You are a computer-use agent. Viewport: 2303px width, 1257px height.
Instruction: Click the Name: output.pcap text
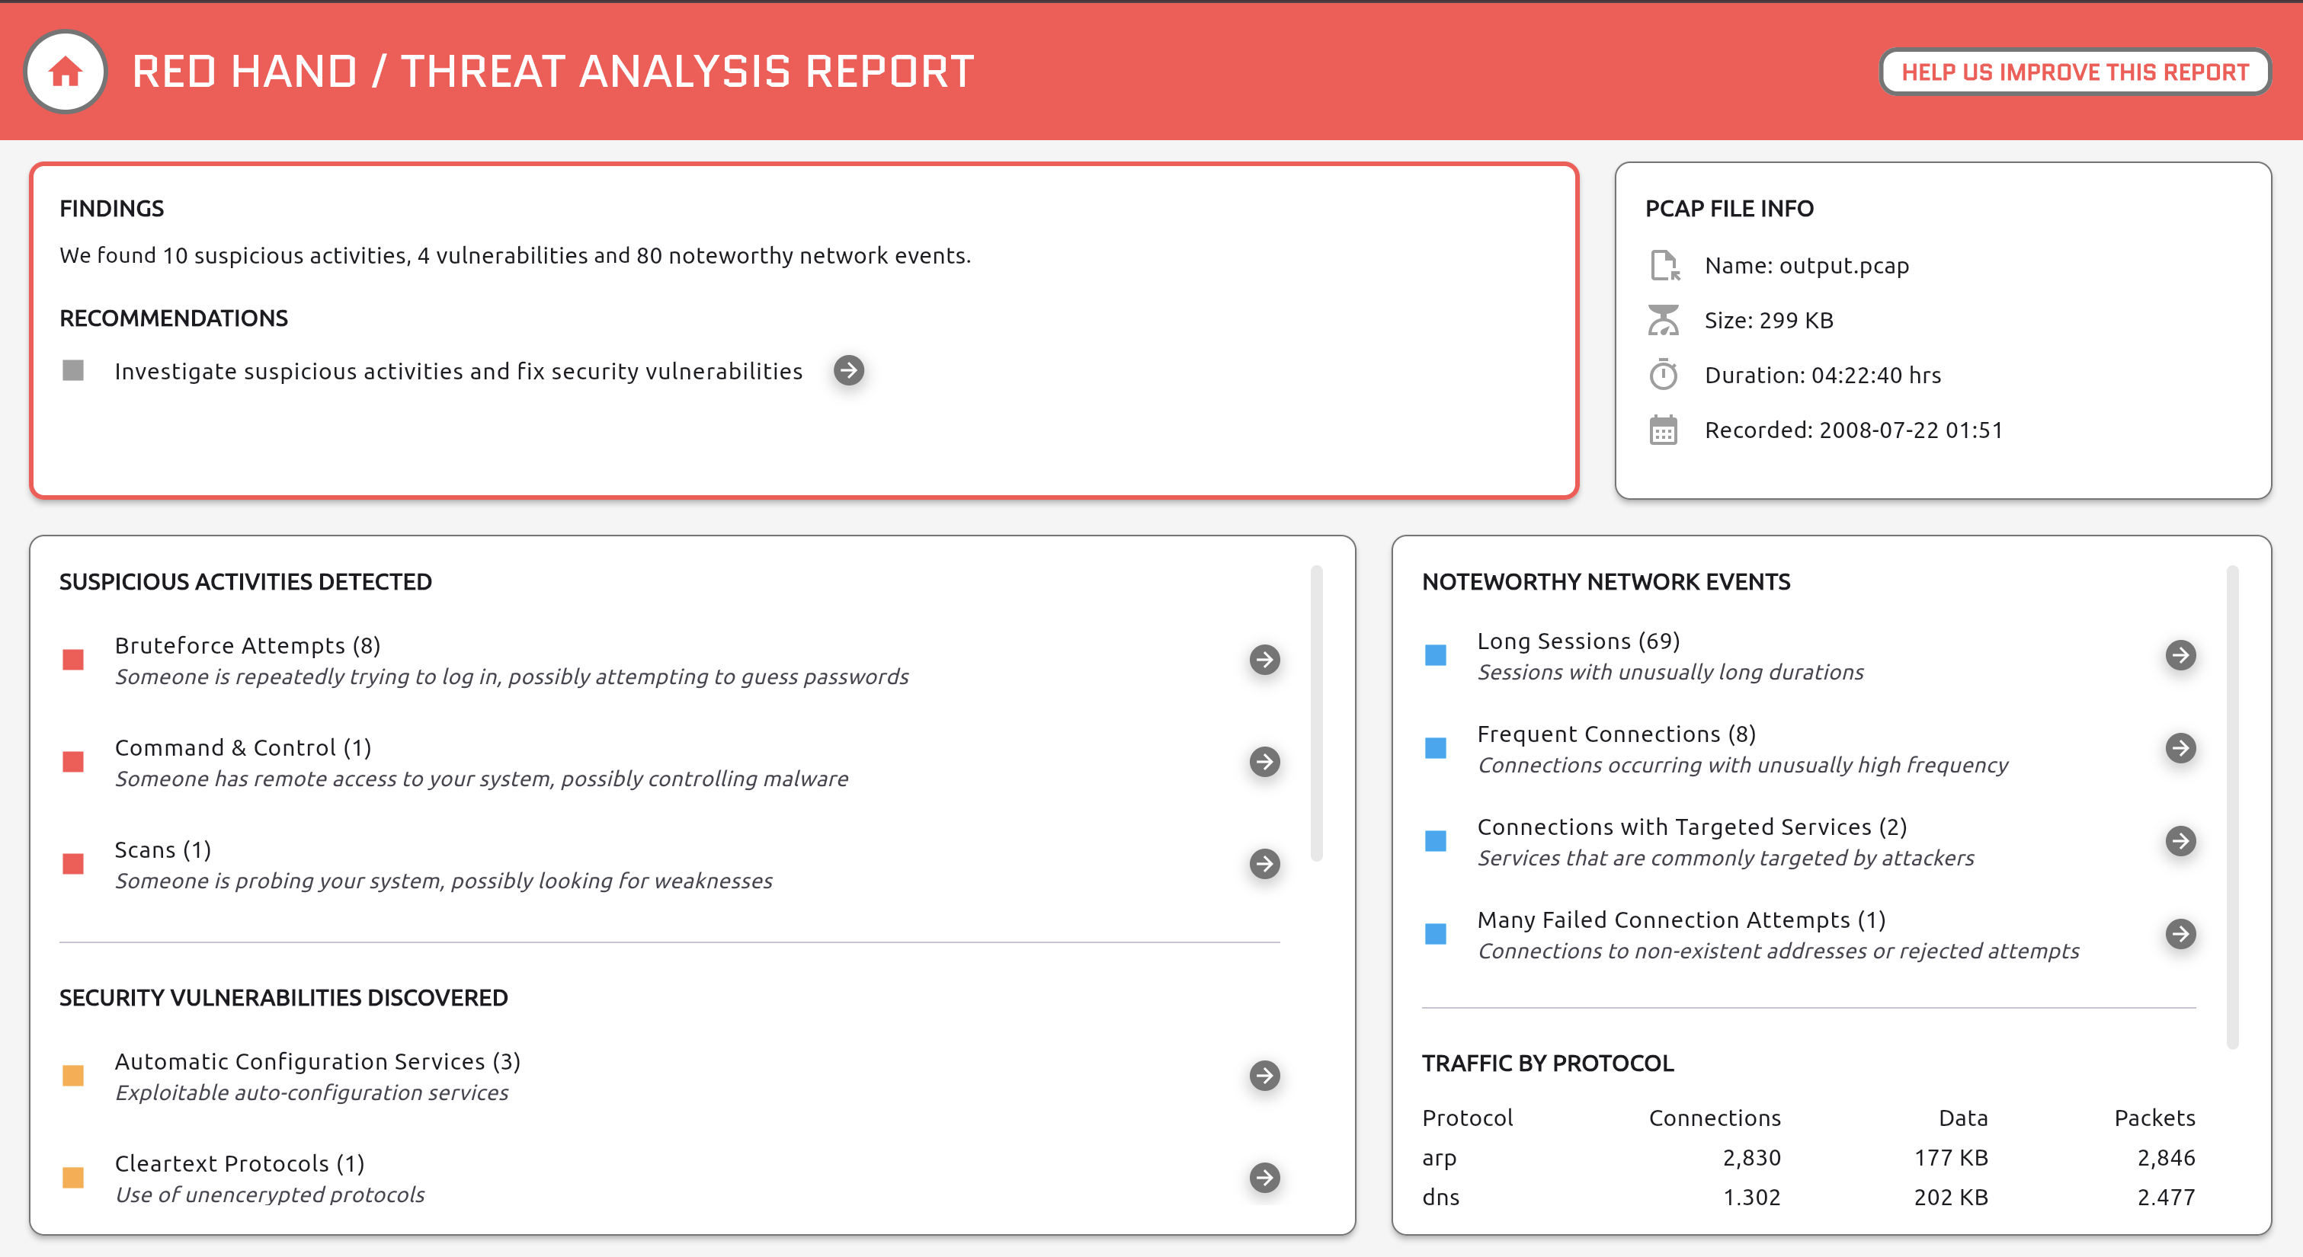pos(1806,266)
